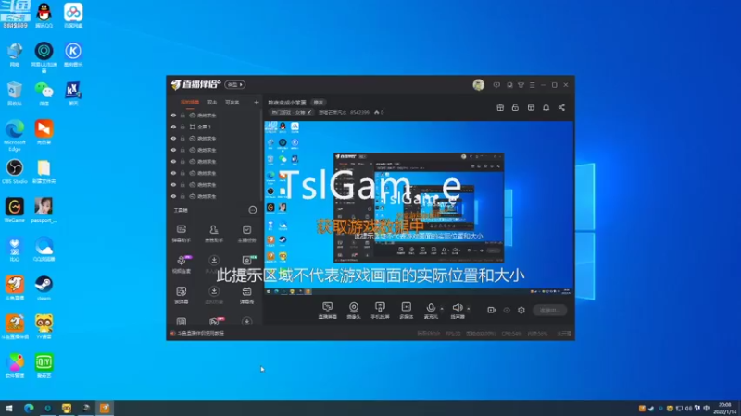This screenshot has height=416, width=741.
Task: Toggle lock on the bottommost source row
Action: point(182,196)
